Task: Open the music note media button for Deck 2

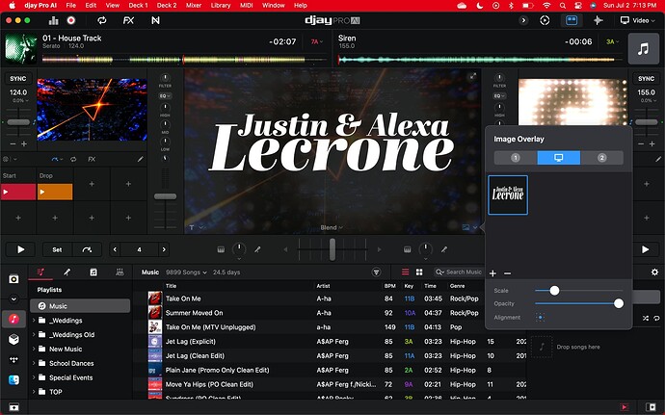Action: (x=643, y=49)
